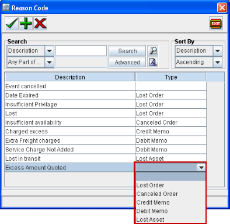The image size is (230, 224).
Task: Click Debit Memo cell for Service Charge Not Added
Action: [171, 150]
